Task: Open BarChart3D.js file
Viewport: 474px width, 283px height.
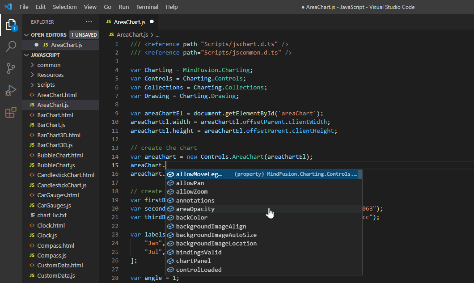Action: (x=55, y=145)
